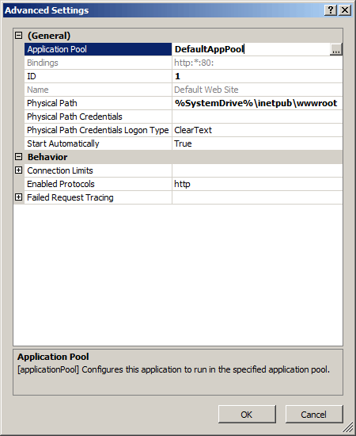Collapse the Behavior section
Screen dimensions: 356x436
(x=18, y=157)
